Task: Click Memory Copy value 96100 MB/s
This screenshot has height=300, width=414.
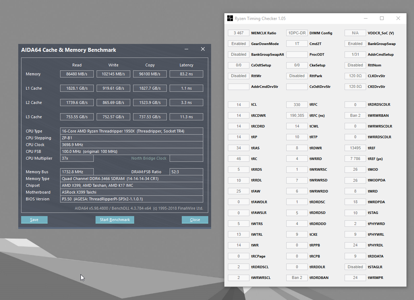Action: coord(150,74)
